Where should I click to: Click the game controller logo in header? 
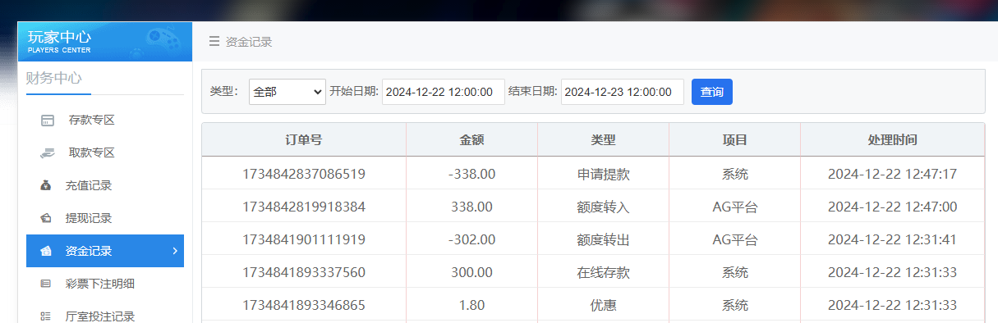[163, 39]
